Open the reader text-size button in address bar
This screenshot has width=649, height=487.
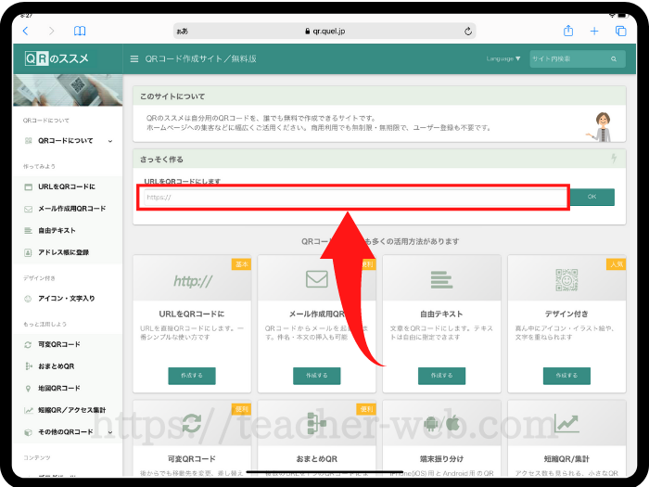tap(182, 31)
